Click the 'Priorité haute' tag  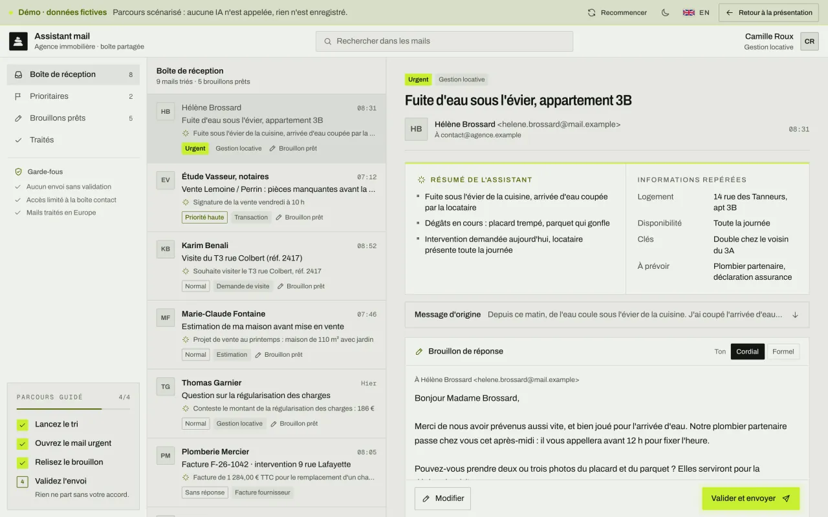coord(204,218)
